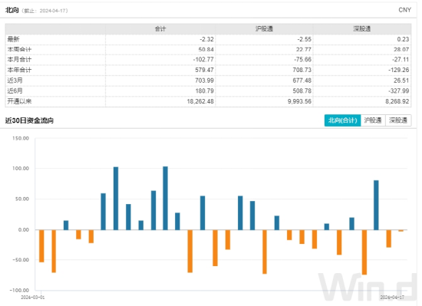Click the 22.77 cell value
The height and width of the screenshot is (306, 422).
tap(304, 50)
